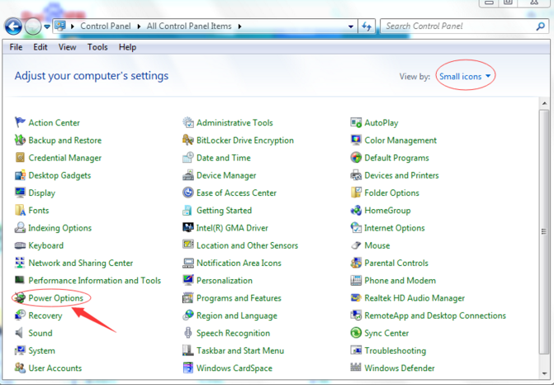Image resolution: width=554 pixels, height=385 pixels.
Task: Click the Intel(R) GMA Driver icon
Action: point(188,227)
